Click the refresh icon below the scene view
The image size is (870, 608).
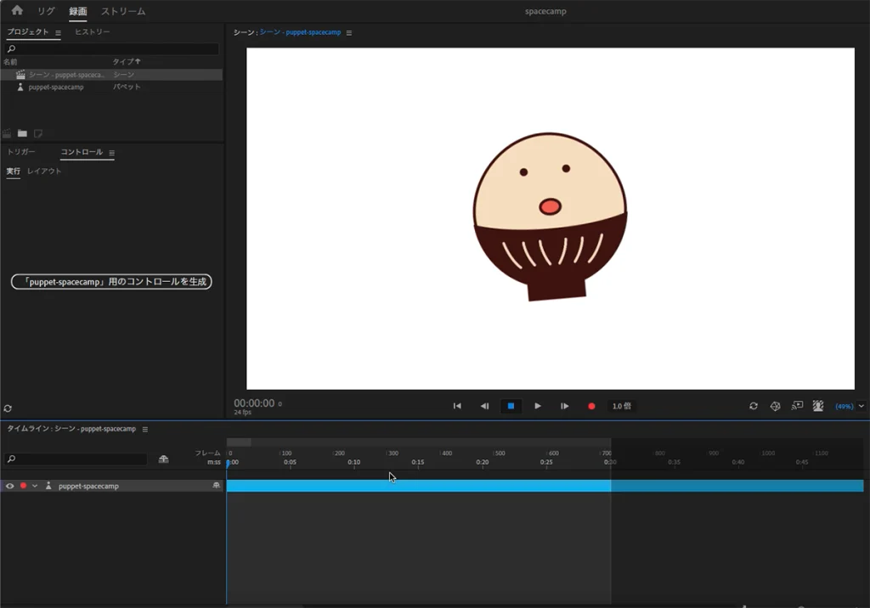753,406
